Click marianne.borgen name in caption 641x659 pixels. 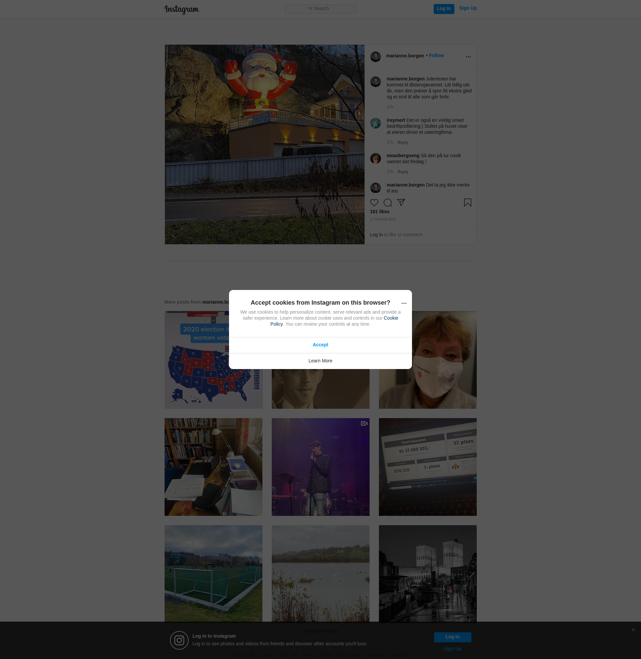(x=405, y=79)
